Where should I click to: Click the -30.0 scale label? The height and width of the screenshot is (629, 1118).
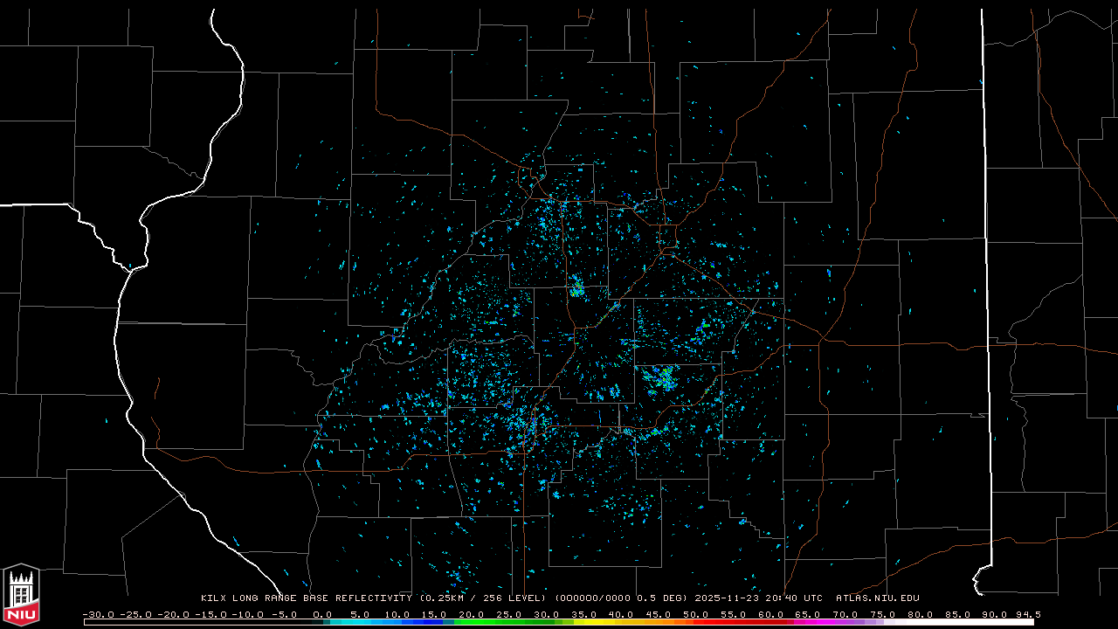[99, 615]
